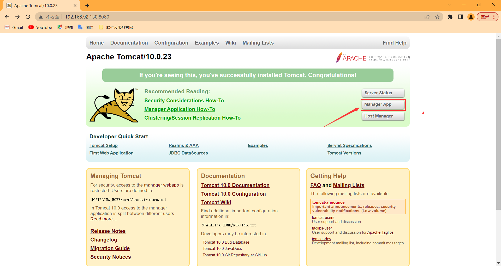Viewport: 501px width, 266px height.
Task: Open Tomcat 10.0 Bug Database link
Action: [226, 242]
